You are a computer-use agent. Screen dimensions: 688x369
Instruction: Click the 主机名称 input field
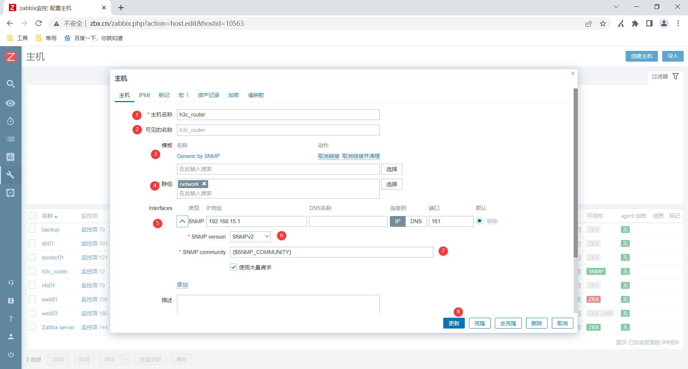278,115
